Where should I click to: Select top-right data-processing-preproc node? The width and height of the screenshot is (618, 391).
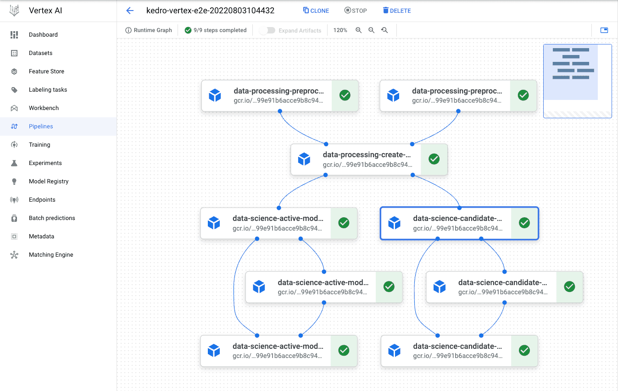click(x=458, y=95)
